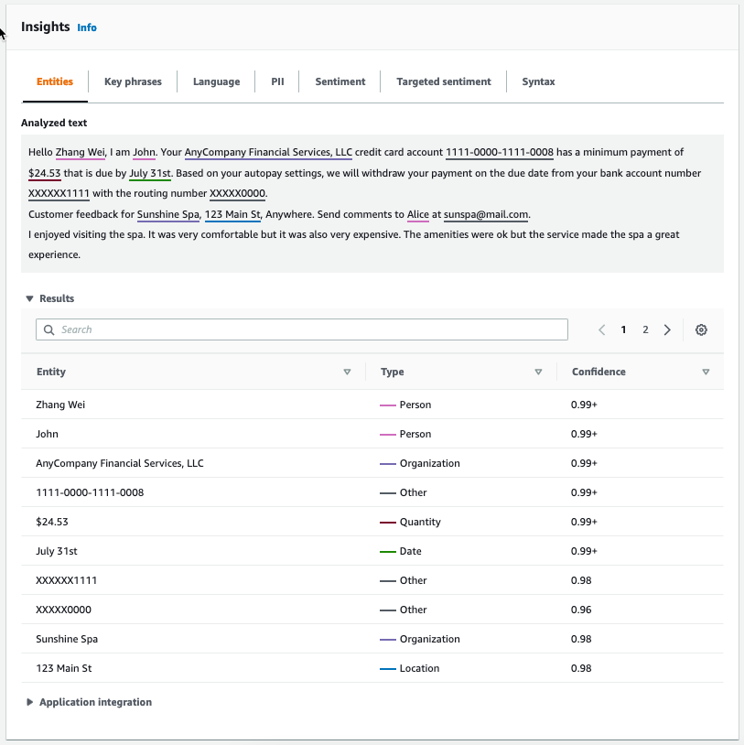
Task: Select the Targeted sentiment tab
Action: pos(443,81)
